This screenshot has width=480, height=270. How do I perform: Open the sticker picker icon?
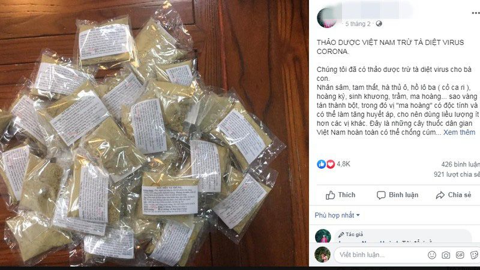coord(474,254)
